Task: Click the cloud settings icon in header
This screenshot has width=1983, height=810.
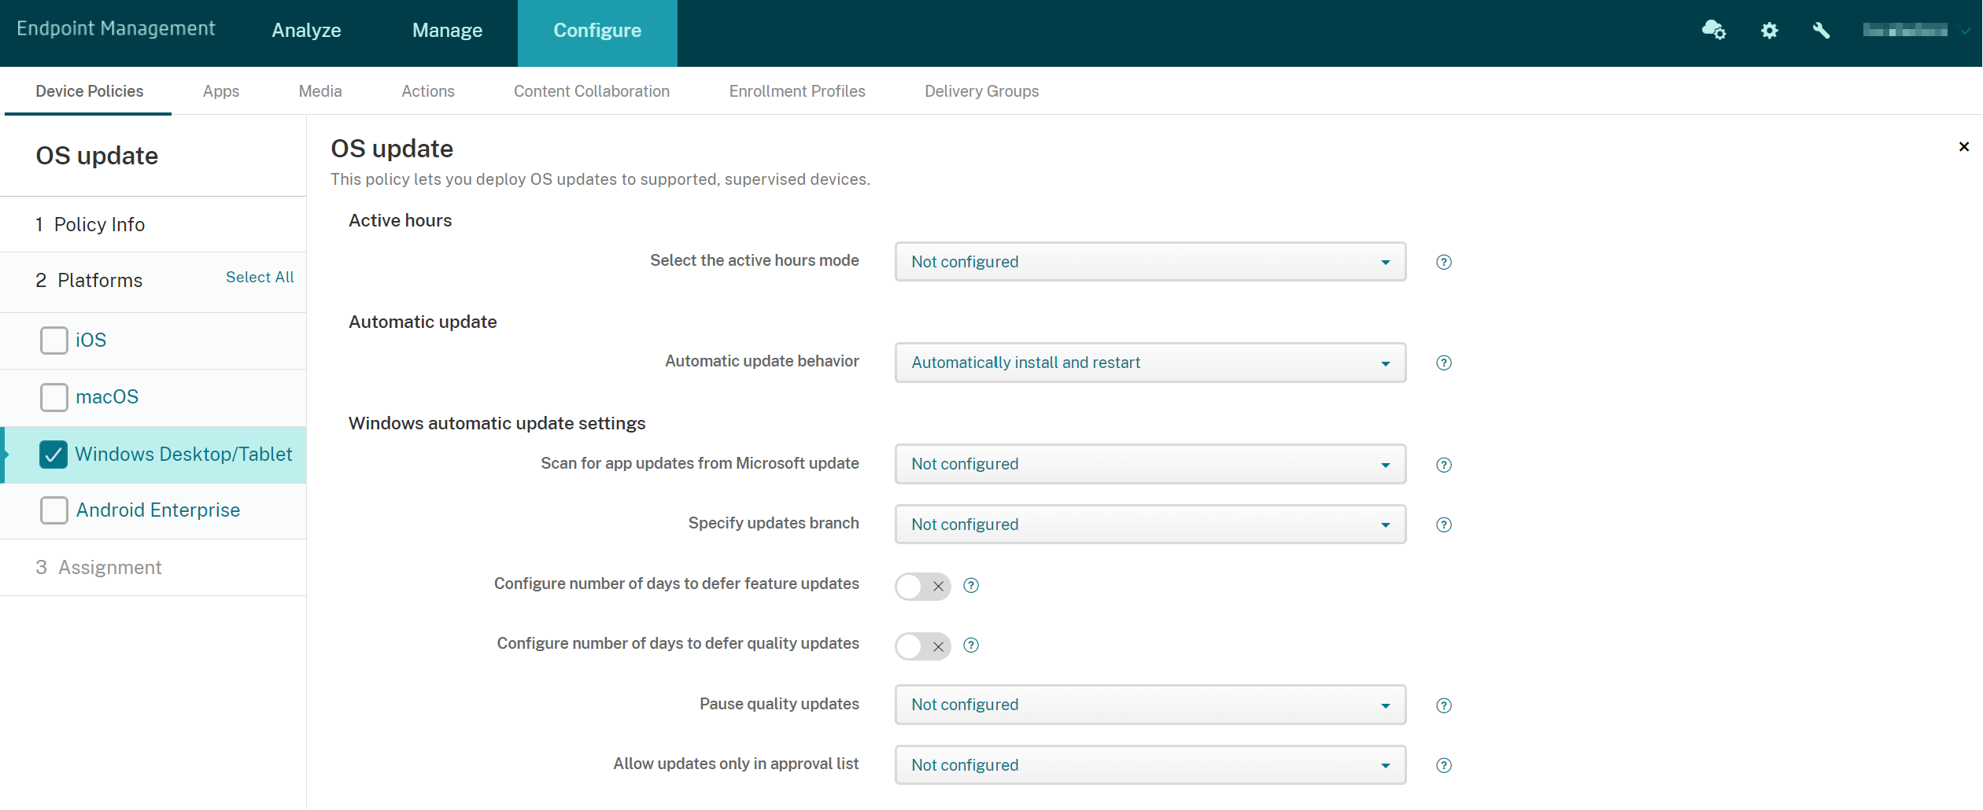Action: [1713, 31]
